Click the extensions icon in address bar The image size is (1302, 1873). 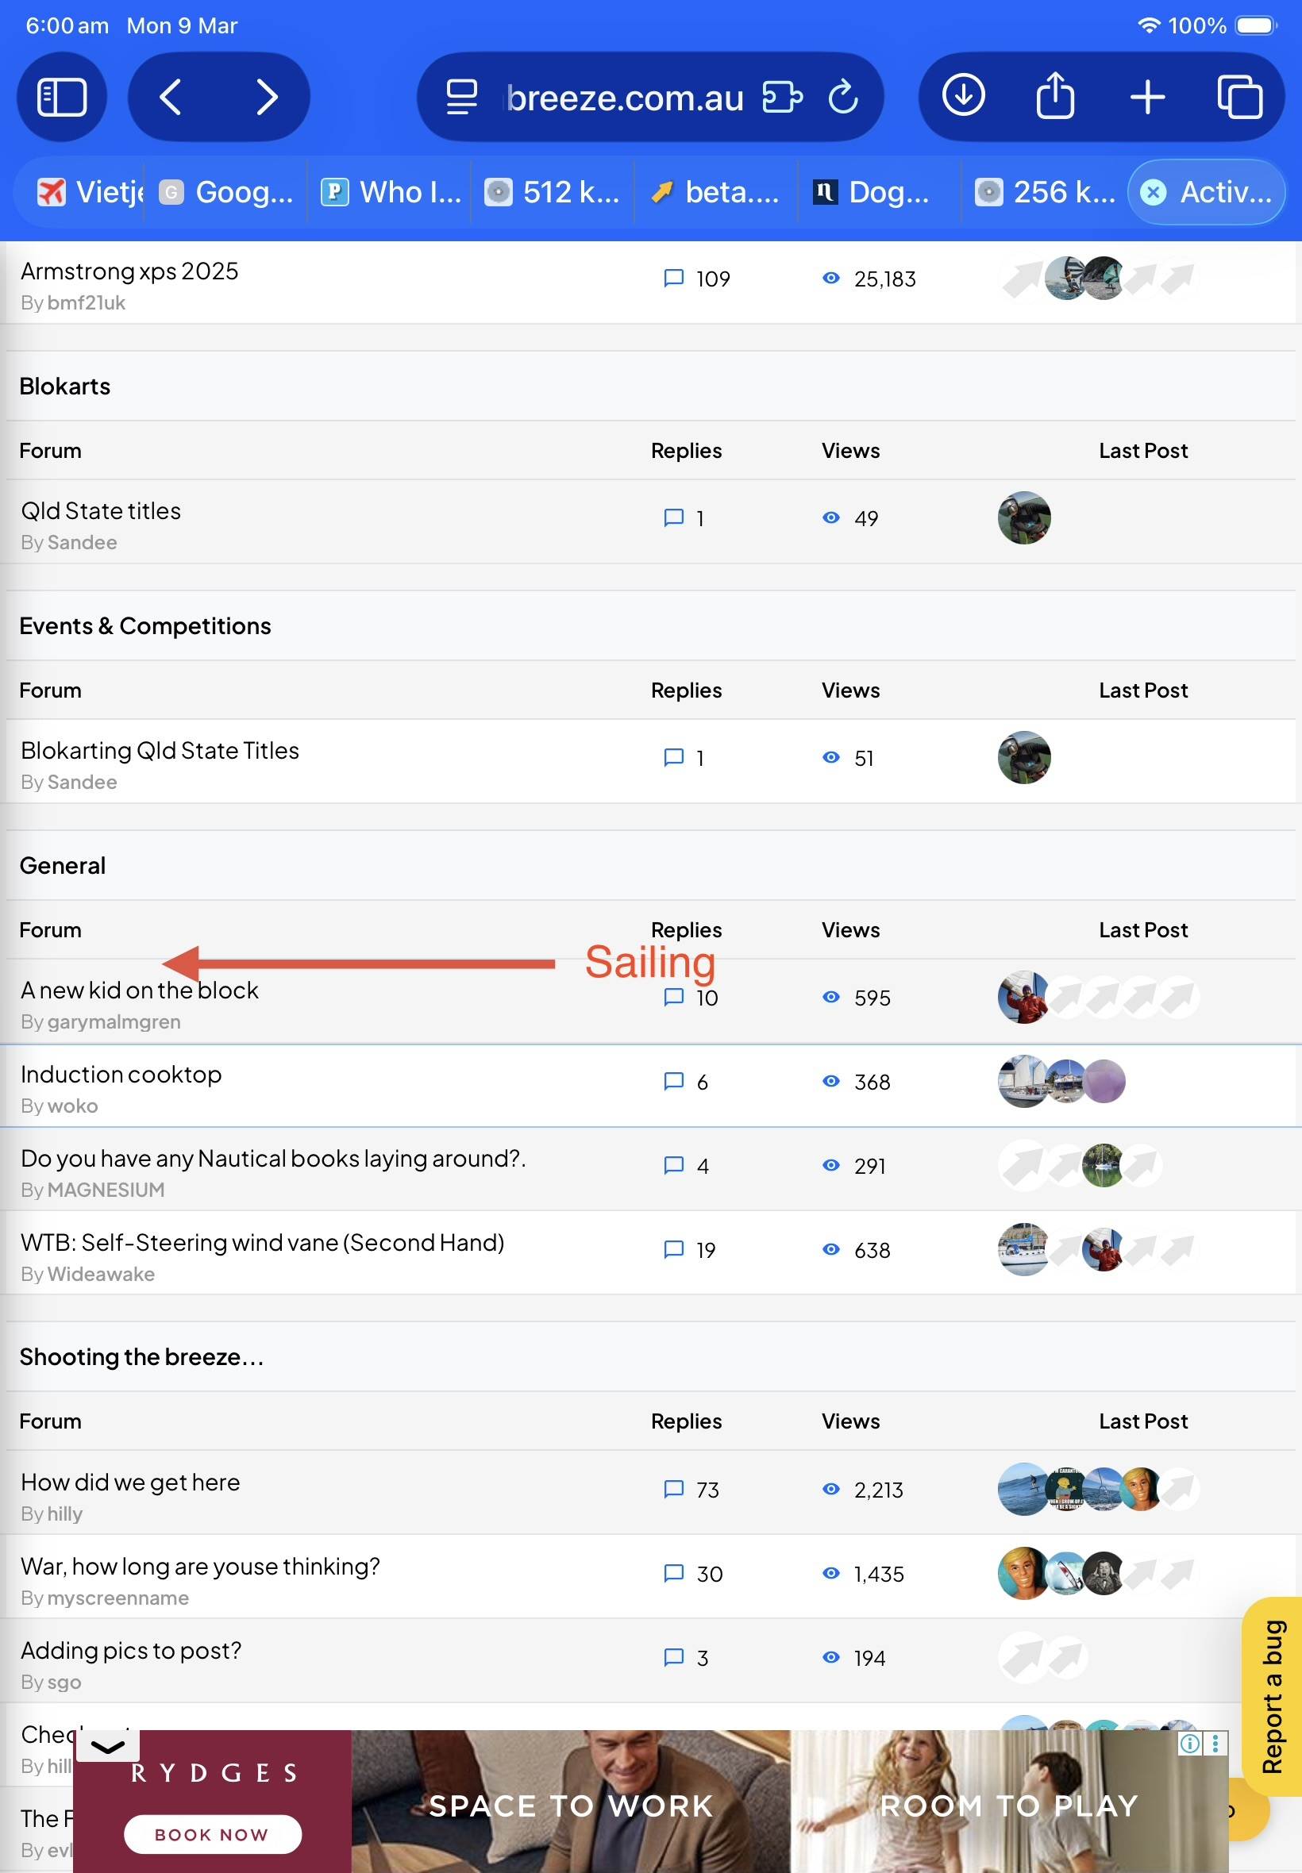point(781,97)
